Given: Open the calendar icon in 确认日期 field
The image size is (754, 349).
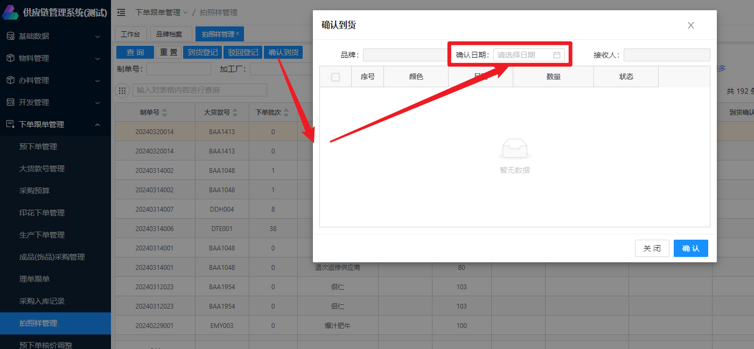Looking at the screenshot, I should coord(557,55).
